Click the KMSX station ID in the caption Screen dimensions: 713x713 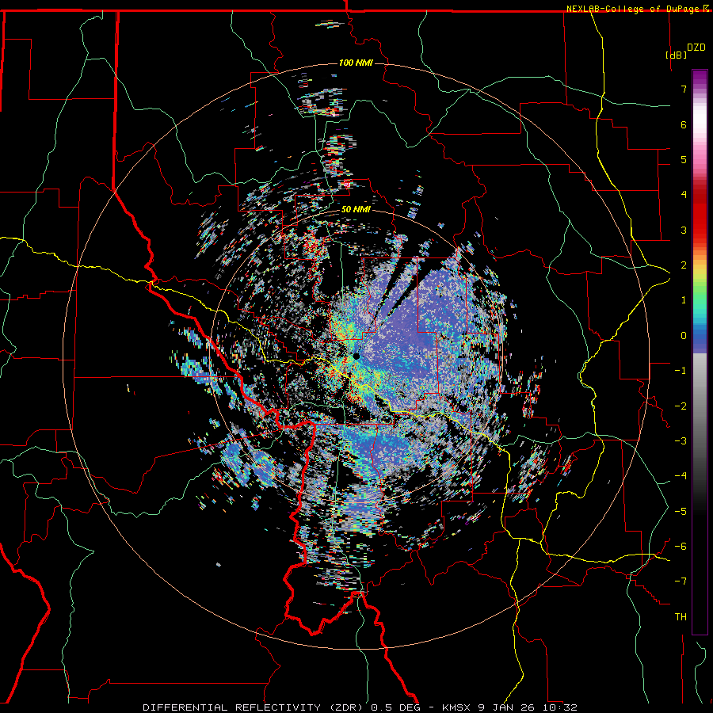click(456, 707)
